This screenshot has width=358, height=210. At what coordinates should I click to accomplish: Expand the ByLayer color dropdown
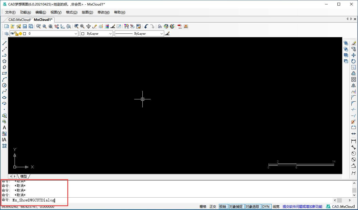pos(111,33)
